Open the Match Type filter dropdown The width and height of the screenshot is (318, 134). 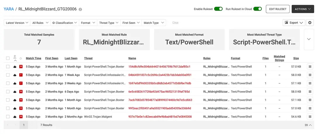(154, 23)
